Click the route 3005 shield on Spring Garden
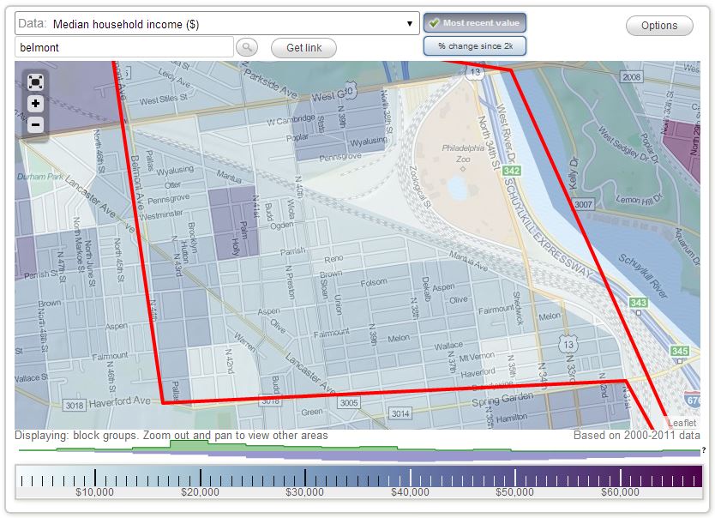The image size is (715, 518). 349,402
